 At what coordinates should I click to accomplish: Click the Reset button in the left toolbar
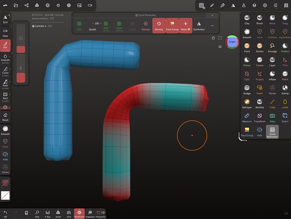tap(5, 117)
